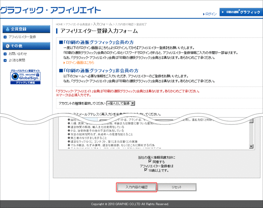
Task: Open the ログイン画面はこちら orange link
Action: click(79, 62)
